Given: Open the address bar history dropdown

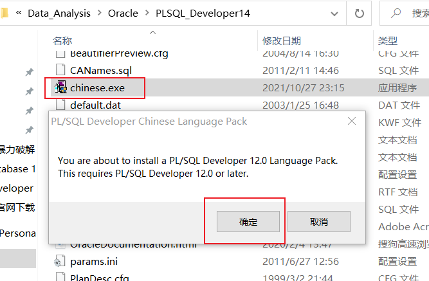Looking at the screenshot, I should (x=334, y=14).
